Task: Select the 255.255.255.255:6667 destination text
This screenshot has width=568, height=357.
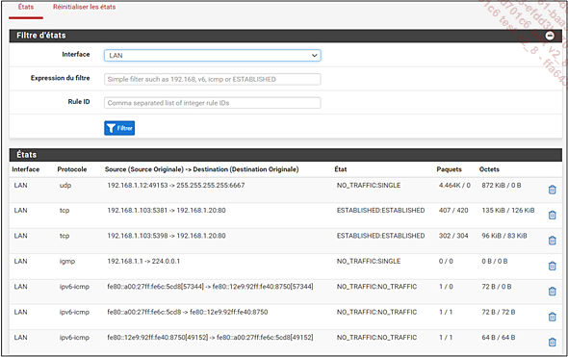Action: 211,186
